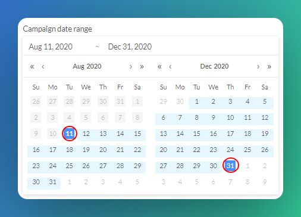Go to previous year in Aug 2020 panel

(x=32, y=67)
